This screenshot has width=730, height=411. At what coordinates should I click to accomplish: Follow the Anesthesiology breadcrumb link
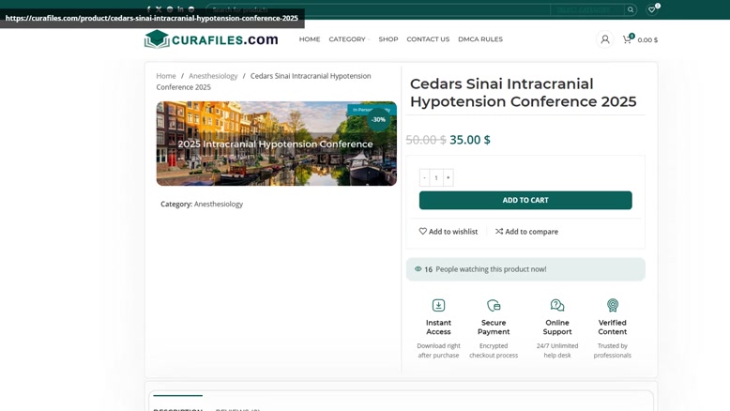click(x=213, y=76)
